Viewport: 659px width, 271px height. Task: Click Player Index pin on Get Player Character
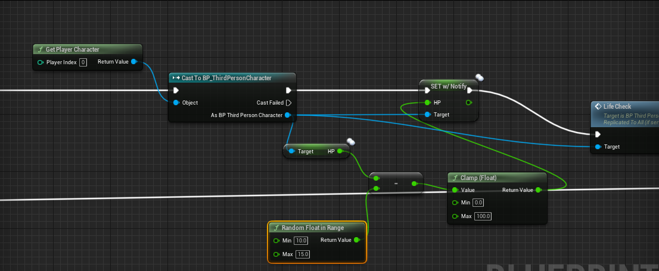coord(41,62)
